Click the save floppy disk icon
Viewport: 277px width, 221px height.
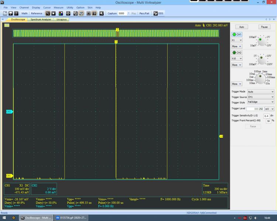click(x=11, y=13)
